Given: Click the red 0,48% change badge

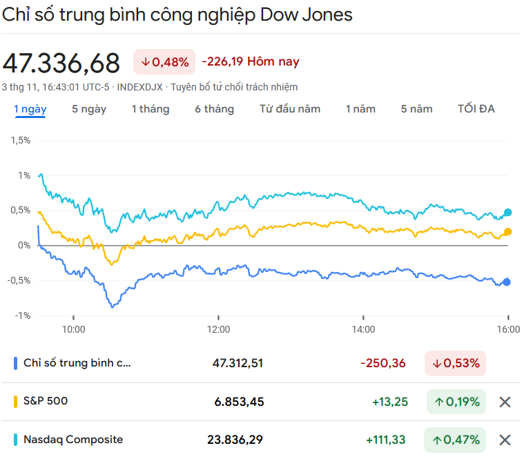Looking at the screenshot, I should click(164, 62).
